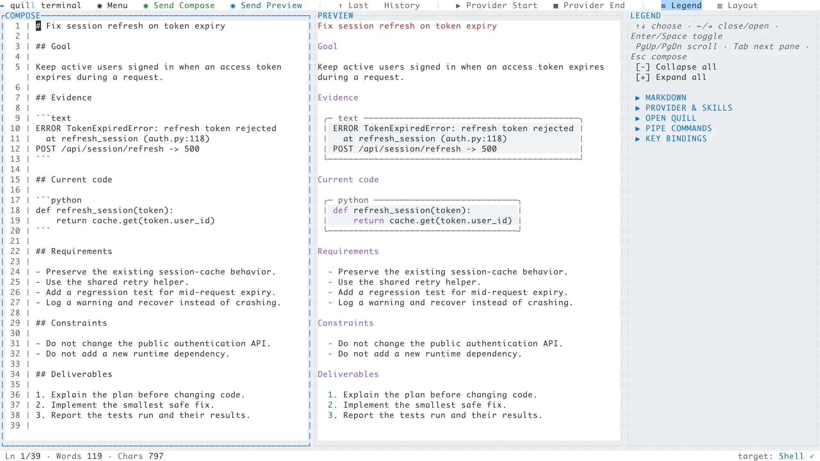Expand the OPEN QUILL section
Image resolution: width=820 pixels, height=461 pixels.
pyautogui.click(x=666, y=118)
